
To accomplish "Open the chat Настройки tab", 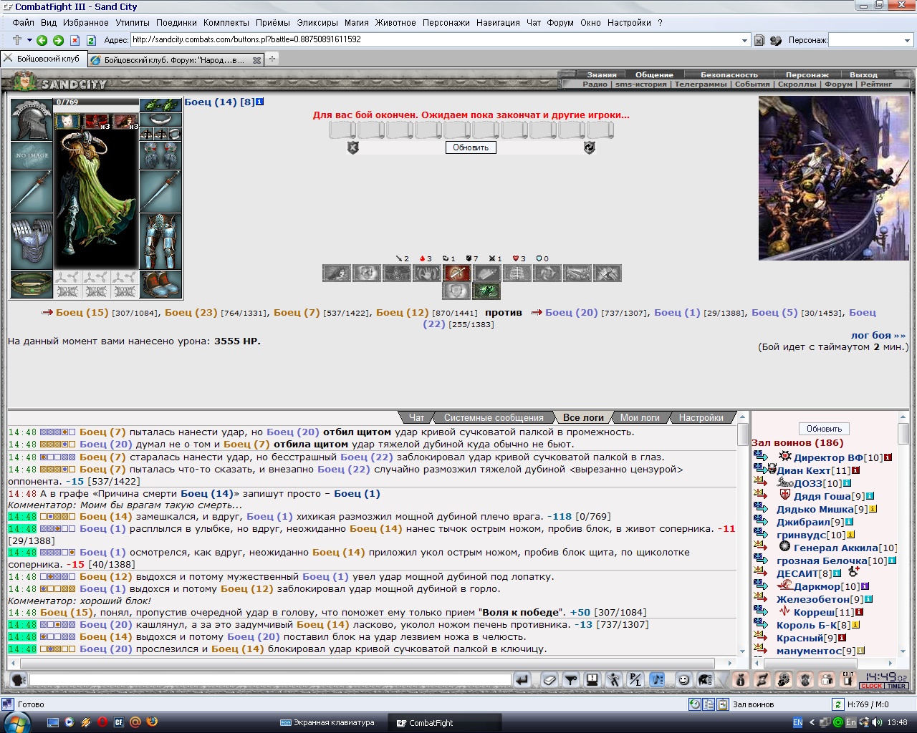I will [x=701, y=417].
